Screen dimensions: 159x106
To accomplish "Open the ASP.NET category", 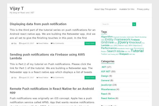I will point(106,72).
